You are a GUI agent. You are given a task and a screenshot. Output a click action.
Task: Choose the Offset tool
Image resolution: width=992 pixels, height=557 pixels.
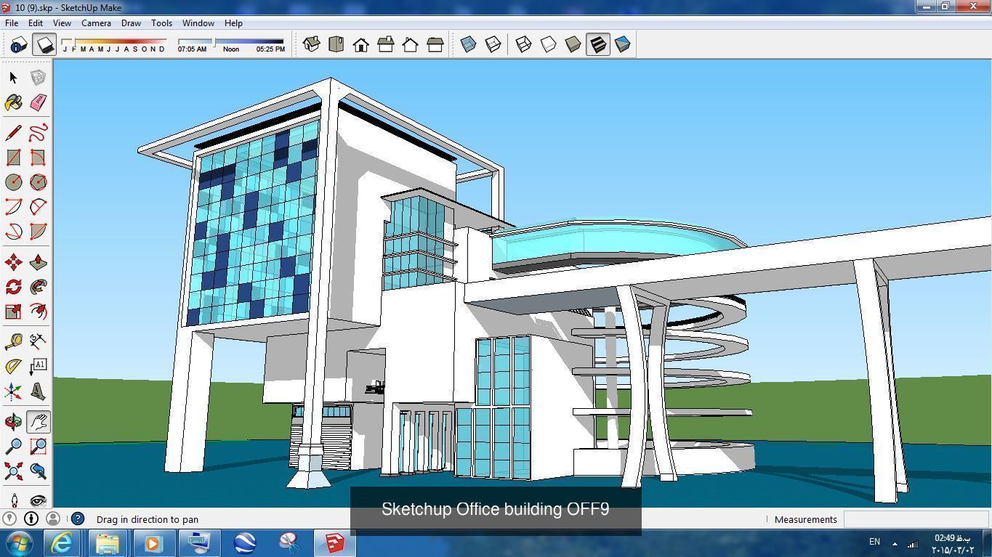click(38, 312)
